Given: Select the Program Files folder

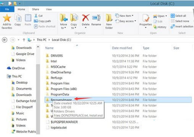Looking at the screenshot, I should [60, 83].
